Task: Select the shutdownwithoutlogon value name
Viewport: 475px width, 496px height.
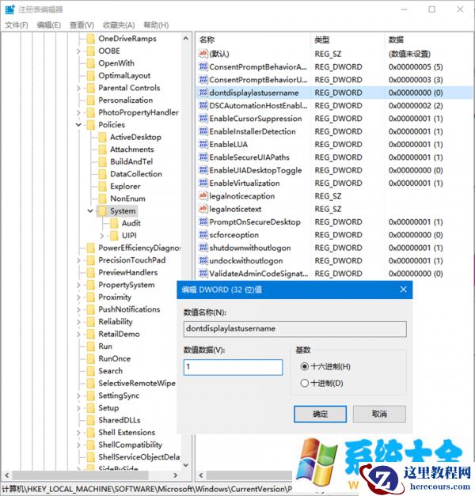Action: pyautogui.click(x=250, y=248)
